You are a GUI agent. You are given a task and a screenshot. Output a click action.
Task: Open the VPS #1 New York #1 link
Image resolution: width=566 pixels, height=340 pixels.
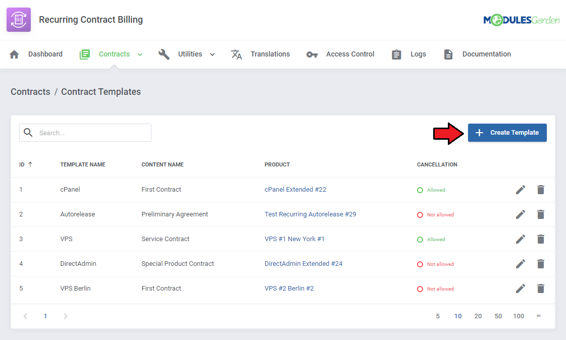coord(294,239)
